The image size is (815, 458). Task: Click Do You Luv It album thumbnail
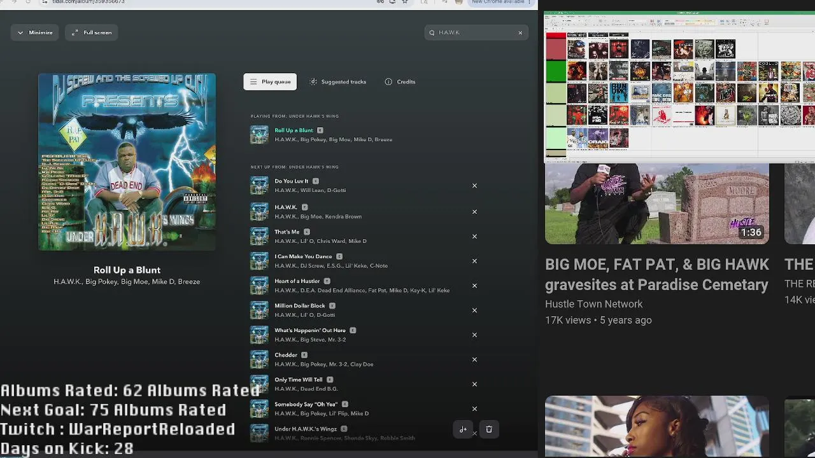(259, 186)
